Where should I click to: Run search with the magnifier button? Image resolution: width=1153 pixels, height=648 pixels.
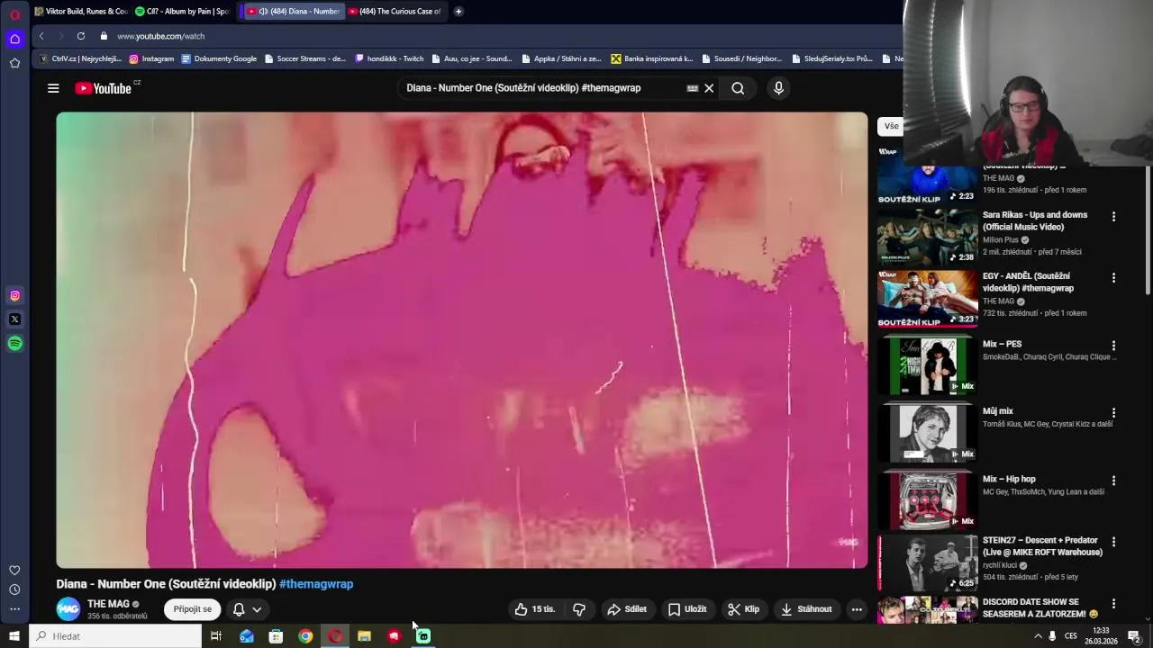tap(738, 88)
